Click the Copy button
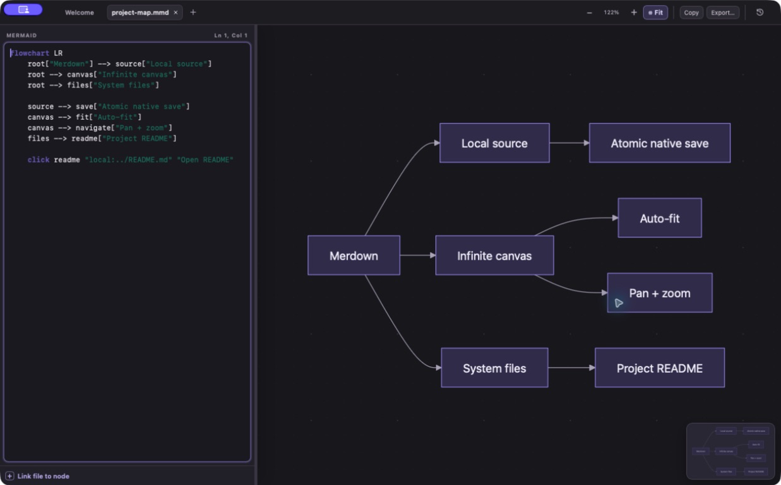 691,13
